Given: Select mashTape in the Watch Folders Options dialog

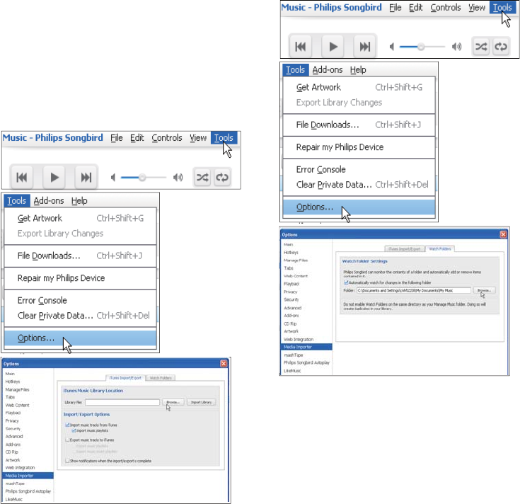Looking at the screenshot, I should coord(293,355).
